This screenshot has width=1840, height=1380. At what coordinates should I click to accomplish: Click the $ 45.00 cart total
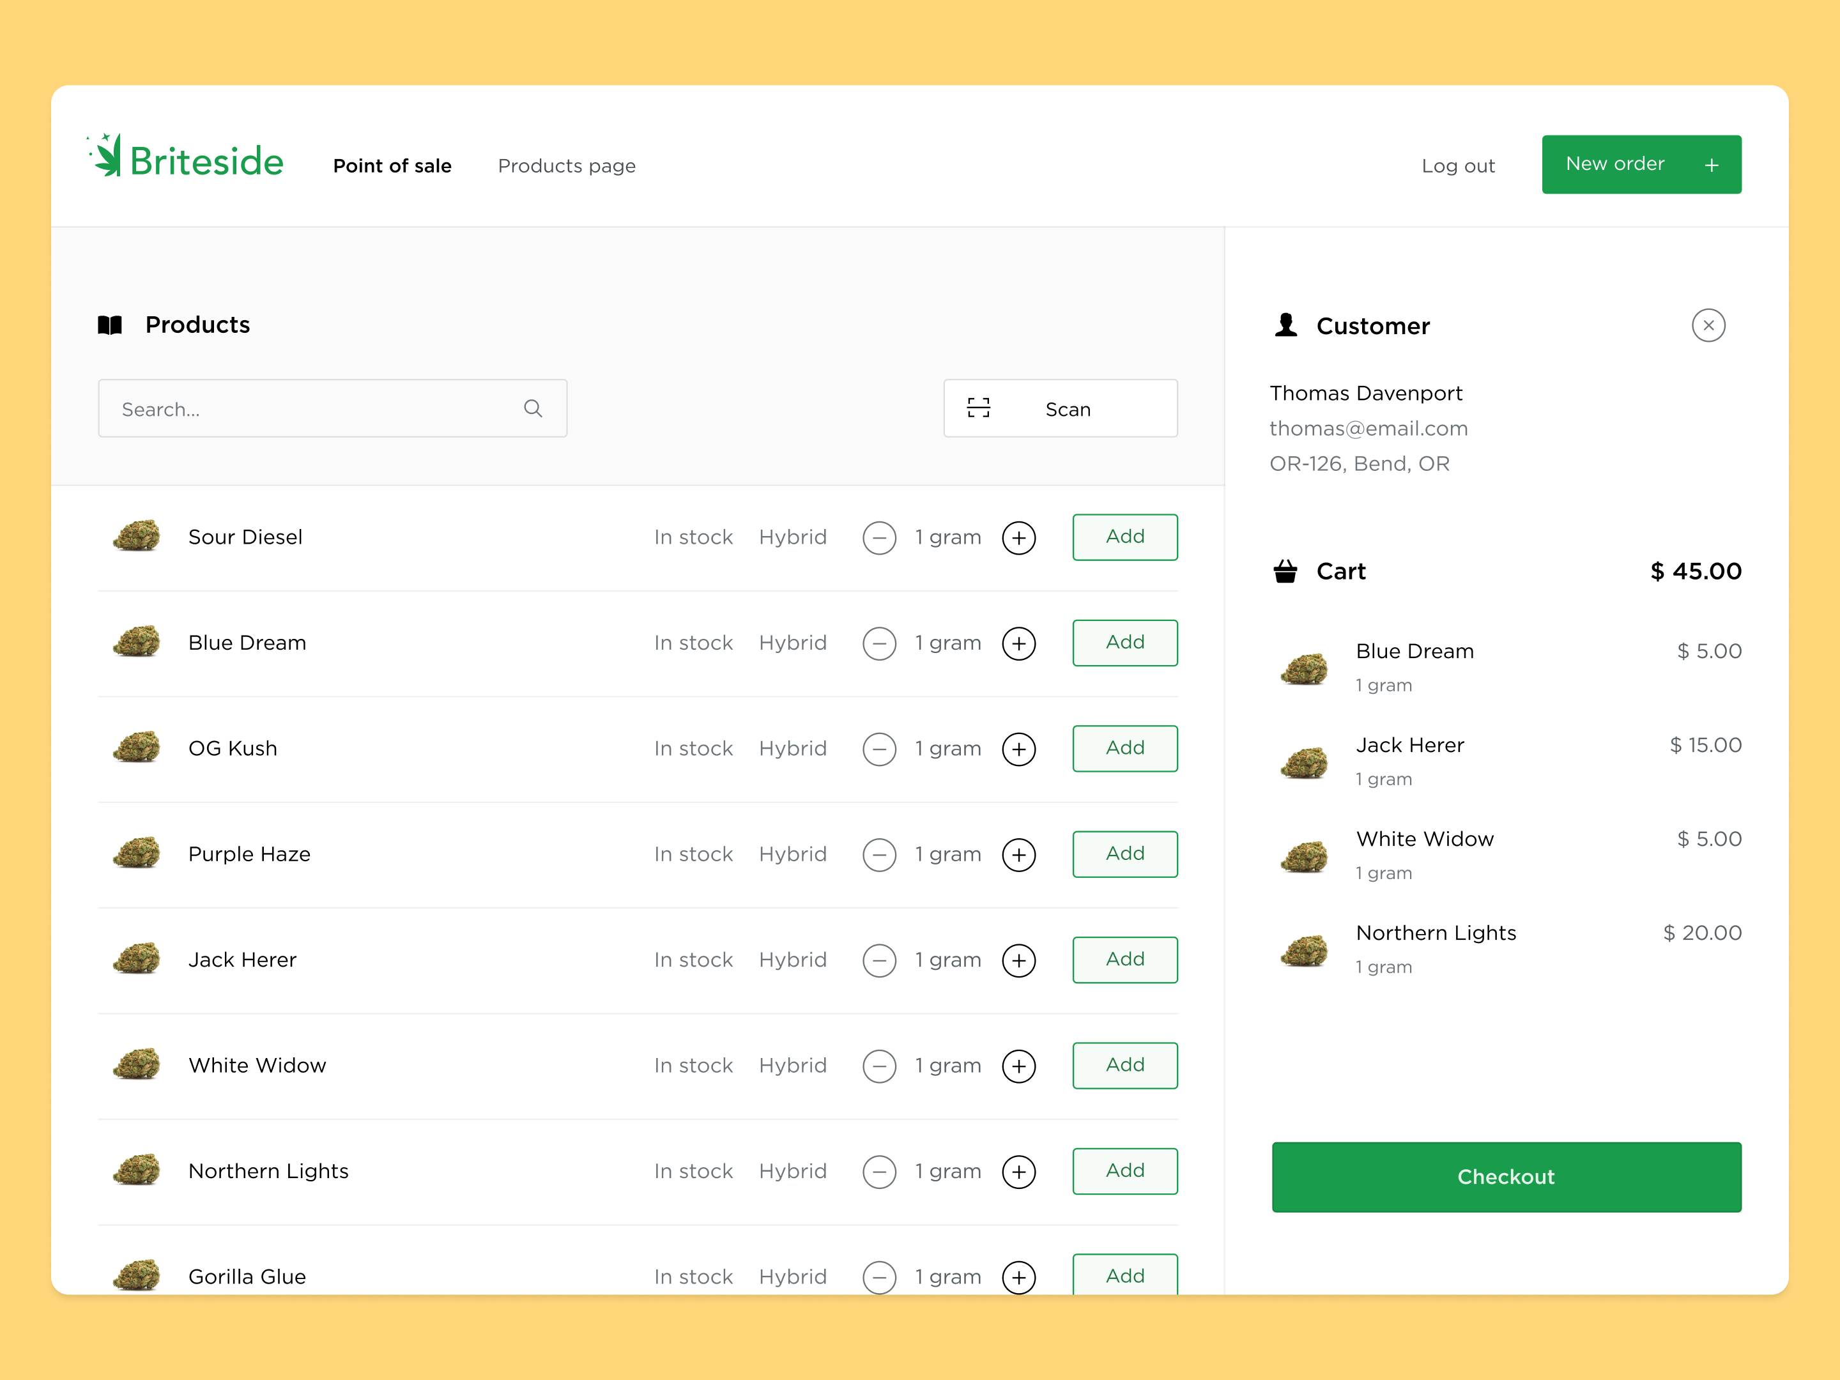tap(1695, 571)
